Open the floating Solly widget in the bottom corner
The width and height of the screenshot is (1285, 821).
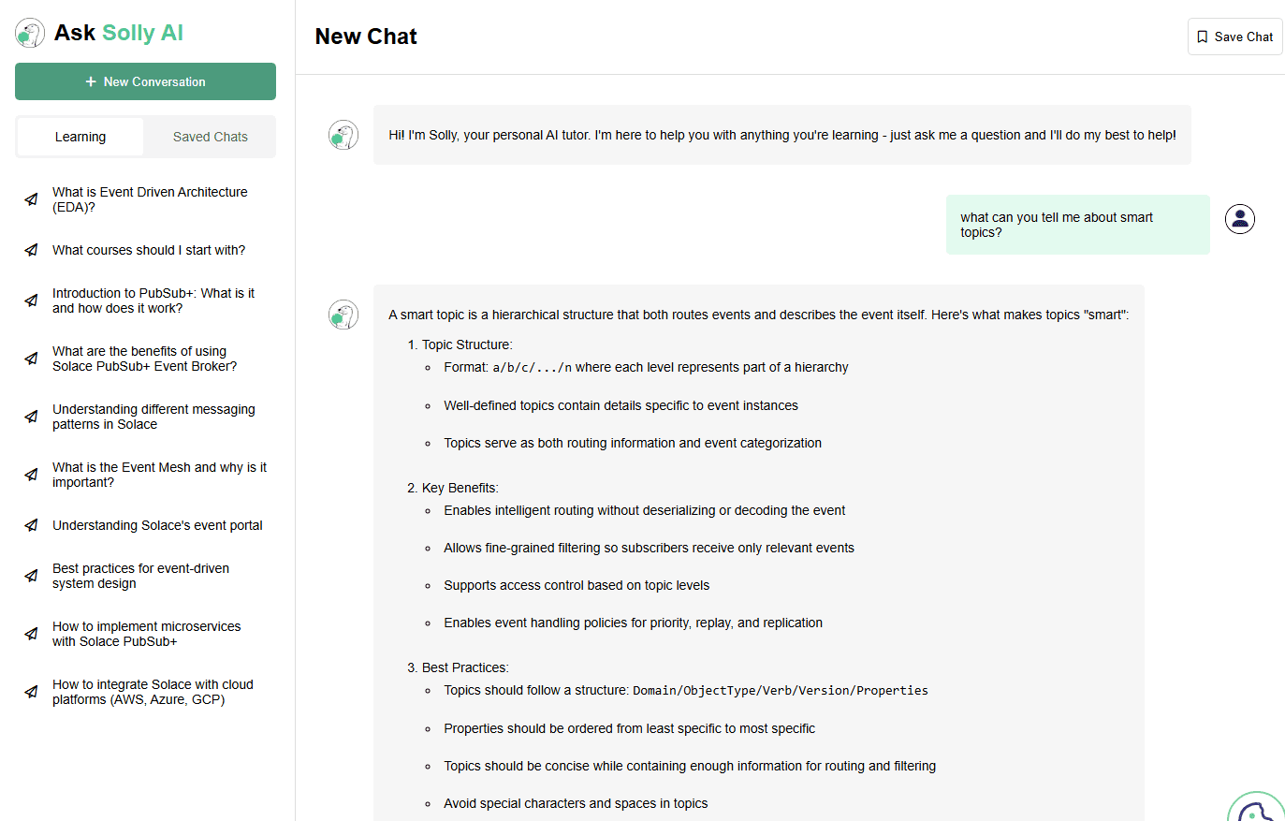[x=1257, y=807]
